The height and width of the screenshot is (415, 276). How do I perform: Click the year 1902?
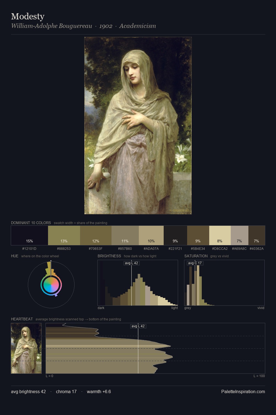106,26
